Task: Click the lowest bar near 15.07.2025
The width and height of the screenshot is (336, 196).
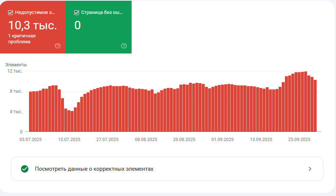Action: (x=72, y=121)
